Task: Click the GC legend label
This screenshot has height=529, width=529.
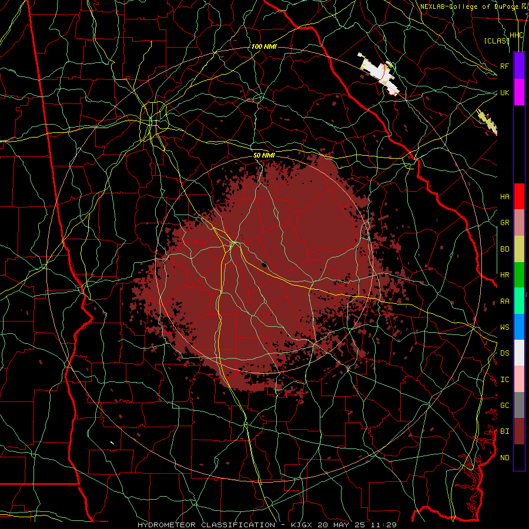Action: (504, 406)
